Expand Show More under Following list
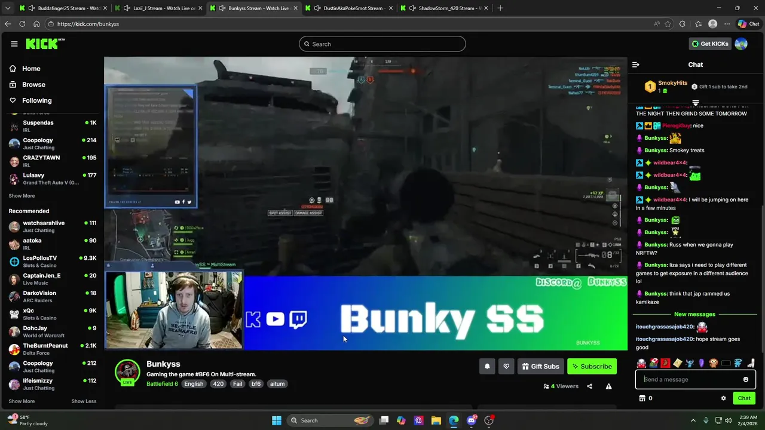765x430 pixels. (x=22, y=196)
